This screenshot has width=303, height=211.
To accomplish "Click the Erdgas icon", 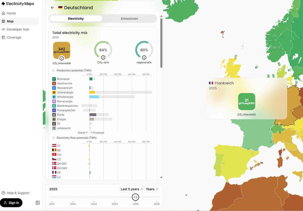I will (54, 119).
